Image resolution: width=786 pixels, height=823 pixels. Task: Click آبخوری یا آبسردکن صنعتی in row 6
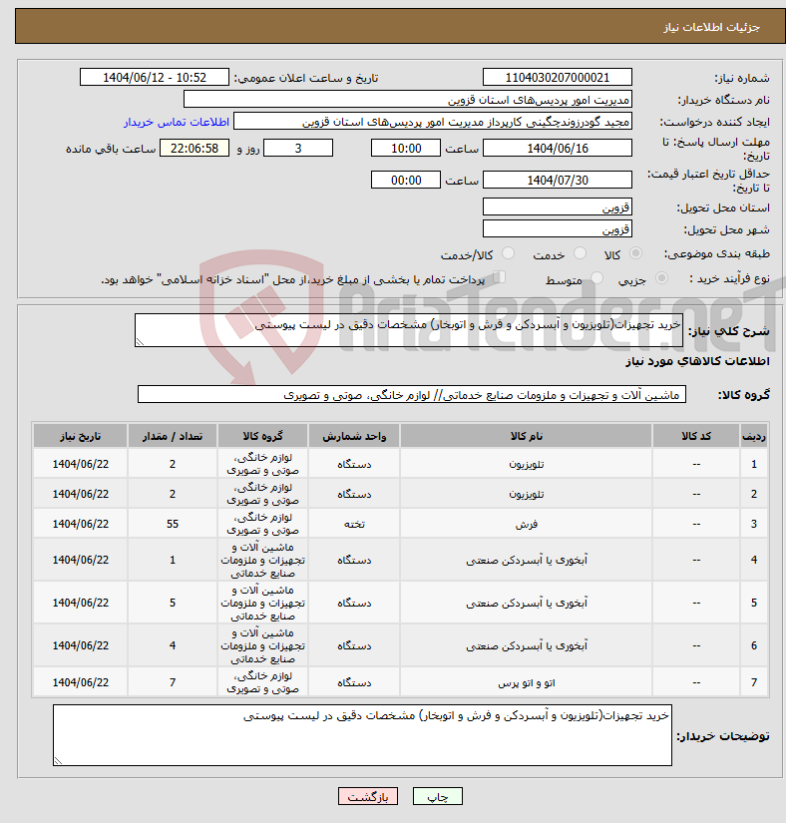click(527, 645)
